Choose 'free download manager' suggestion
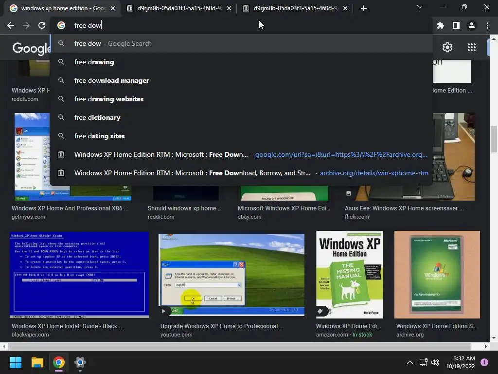 [241, 80]
